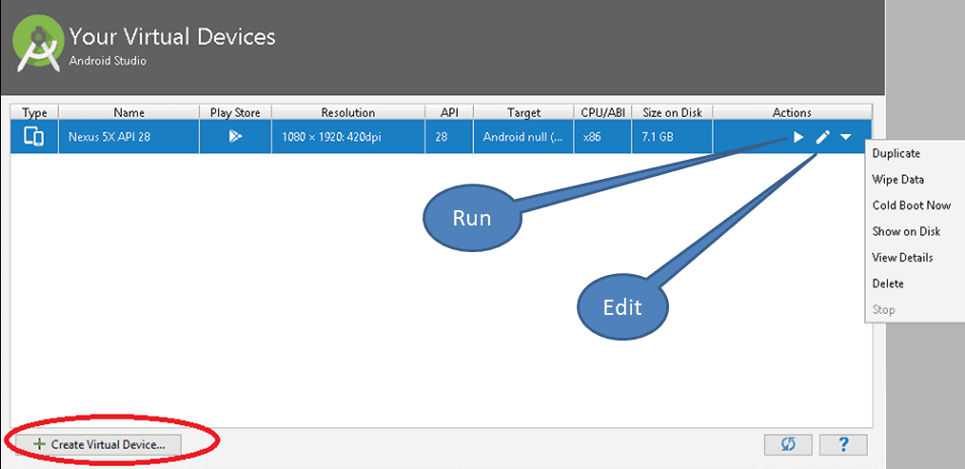Image resolution: width=965 pixels, height=469 pixels.
Task: Sort by the Target column header
Action: click(x=523, y=112)
